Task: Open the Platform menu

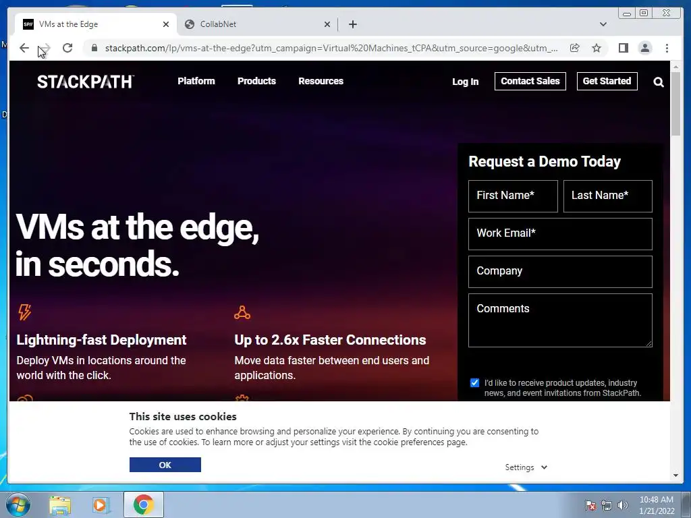Action: click(196, 81)
